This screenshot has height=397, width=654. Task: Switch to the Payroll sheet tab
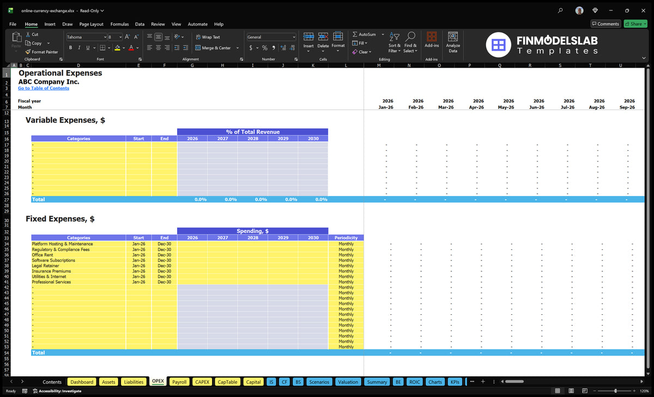point(179,382)
